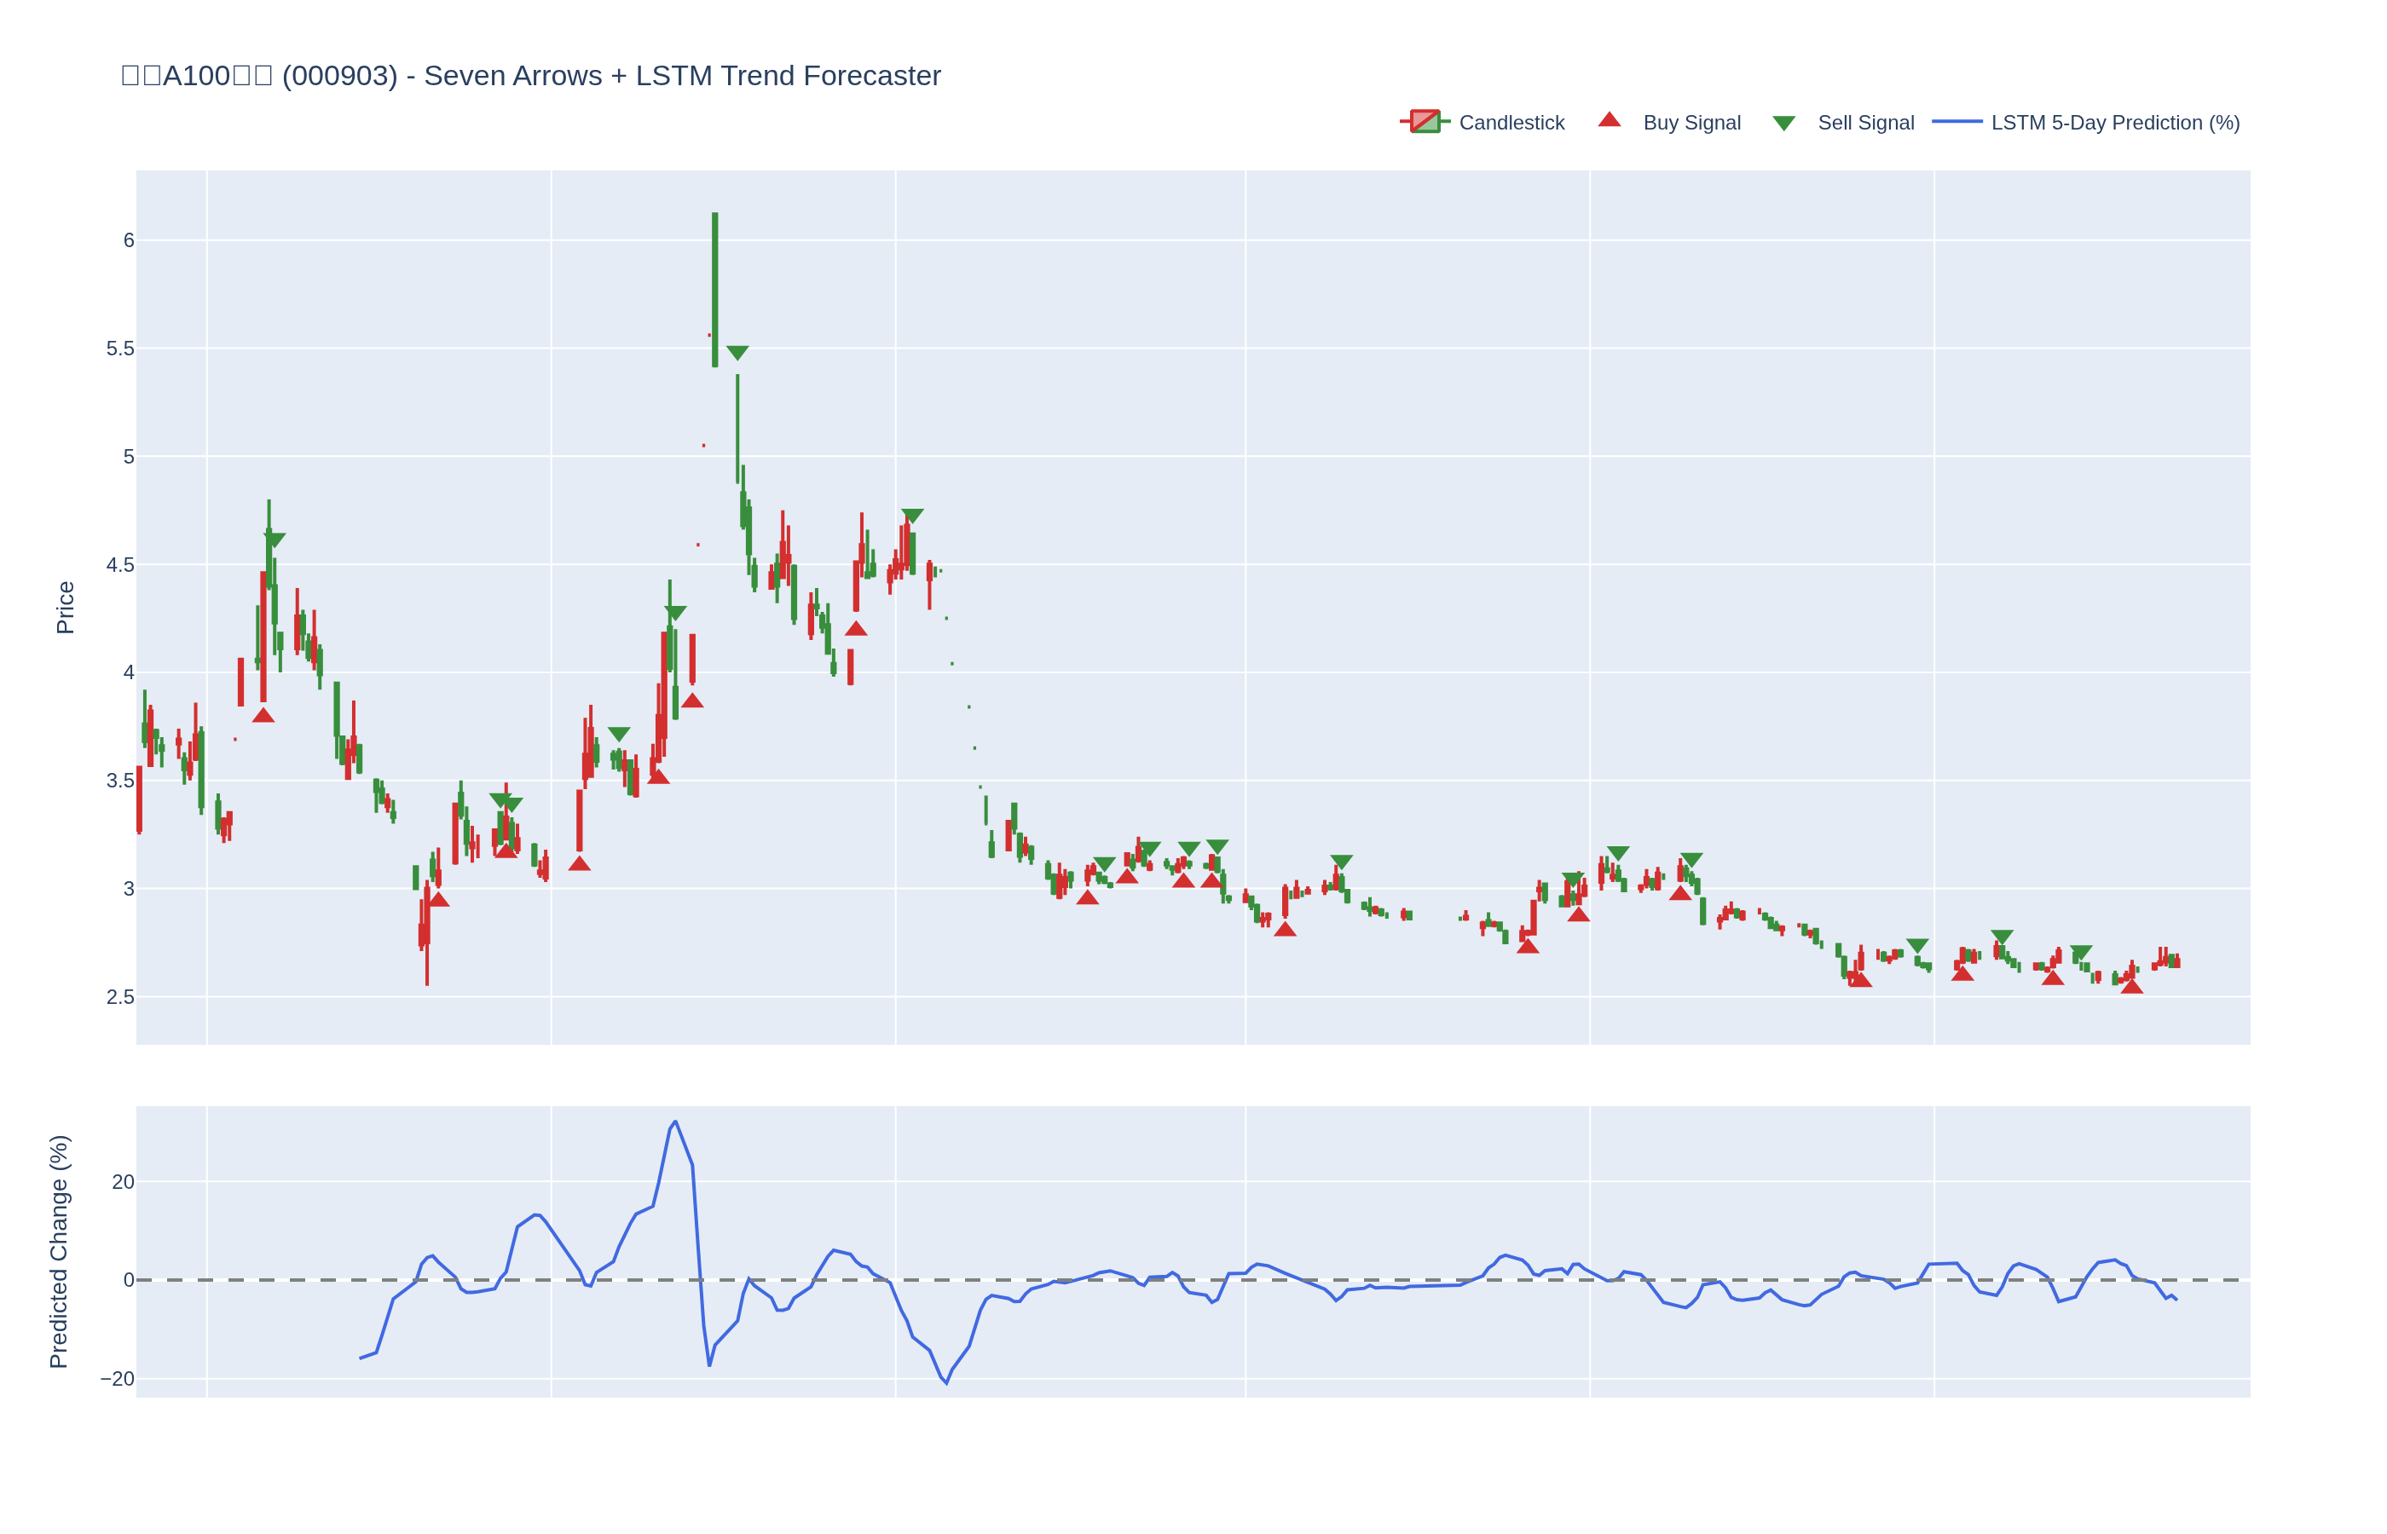The width and height of the screenshot is (2387, 1534).
Task: Select the tall green candlestick peaking above 6
Action: (x=714, y=289)
